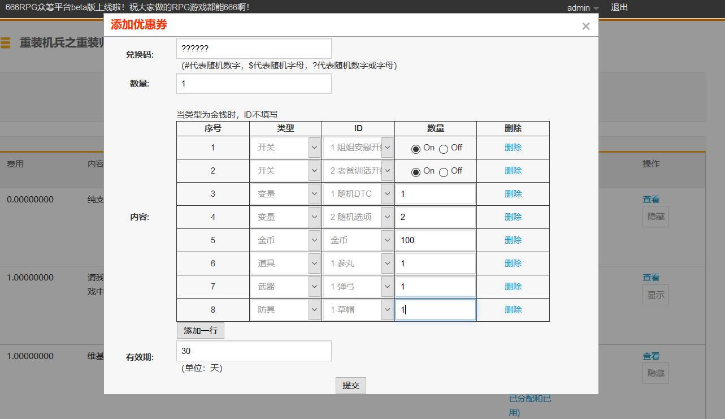This screenshot has width=725, height=419.
Task: Open ID dropdown 1 弹弓
Action: pyautogui.click(x=358, y=287)
